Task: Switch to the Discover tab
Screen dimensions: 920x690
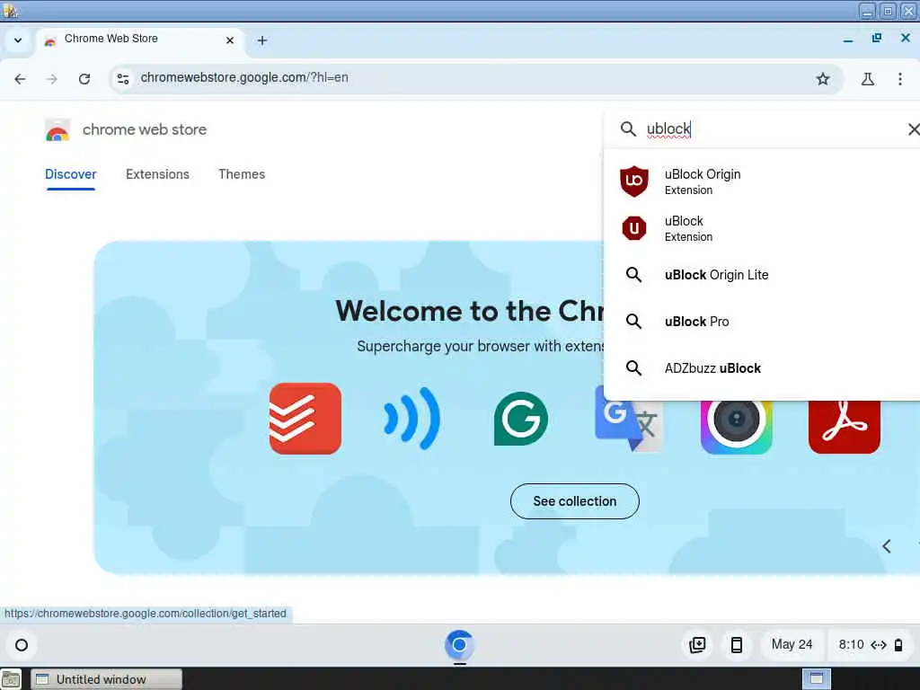Action: pyautogui.click(x=70, y=174)
